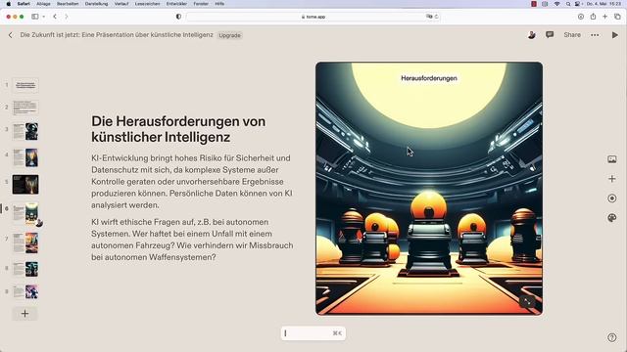
Task: Click the Wi-Fi icon in menu bar
Action: [x=557, y=4]
